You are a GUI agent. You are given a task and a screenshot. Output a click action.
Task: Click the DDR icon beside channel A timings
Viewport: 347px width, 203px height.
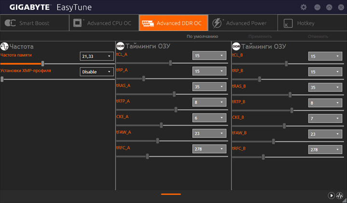[x=120, y=46]
